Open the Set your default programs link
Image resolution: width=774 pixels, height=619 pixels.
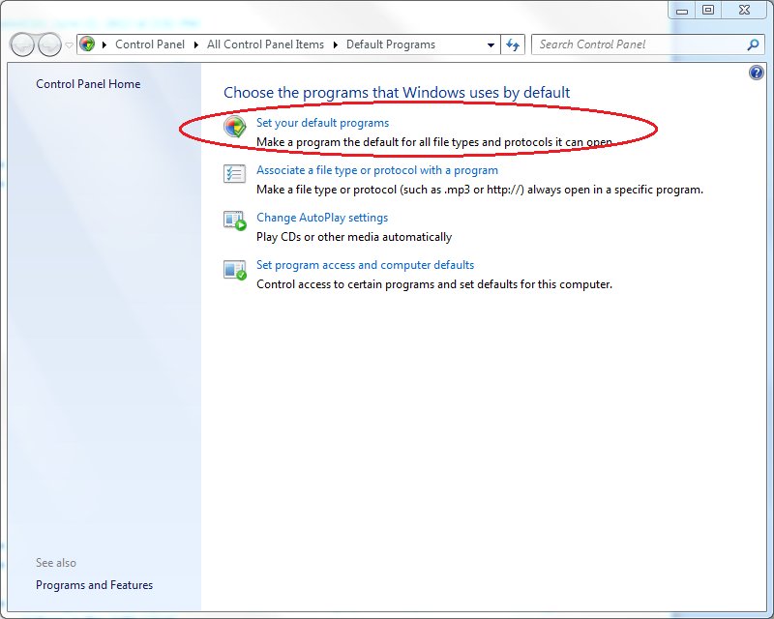coord(322,123)
